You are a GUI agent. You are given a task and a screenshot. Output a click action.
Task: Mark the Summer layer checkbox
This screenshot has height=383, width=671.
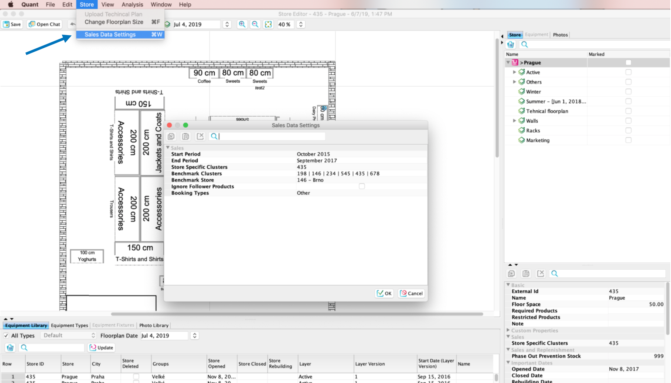[x=628, y=101]
